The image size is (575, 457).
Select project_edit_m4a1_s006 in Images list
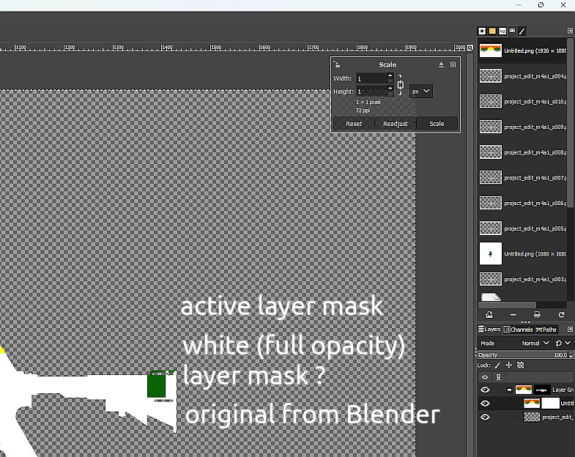(522, 203)
